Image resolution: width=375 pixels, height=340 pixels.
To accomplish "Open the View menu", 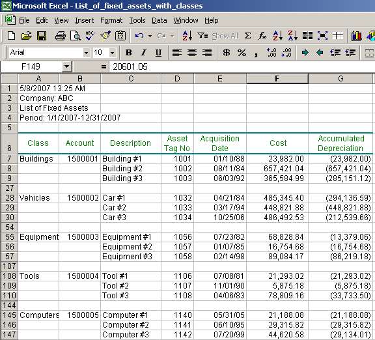I will click(x=61, y=20).
